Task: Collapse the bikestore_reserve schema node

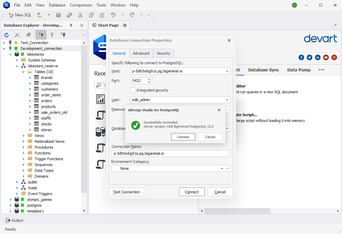Action: 17,66
